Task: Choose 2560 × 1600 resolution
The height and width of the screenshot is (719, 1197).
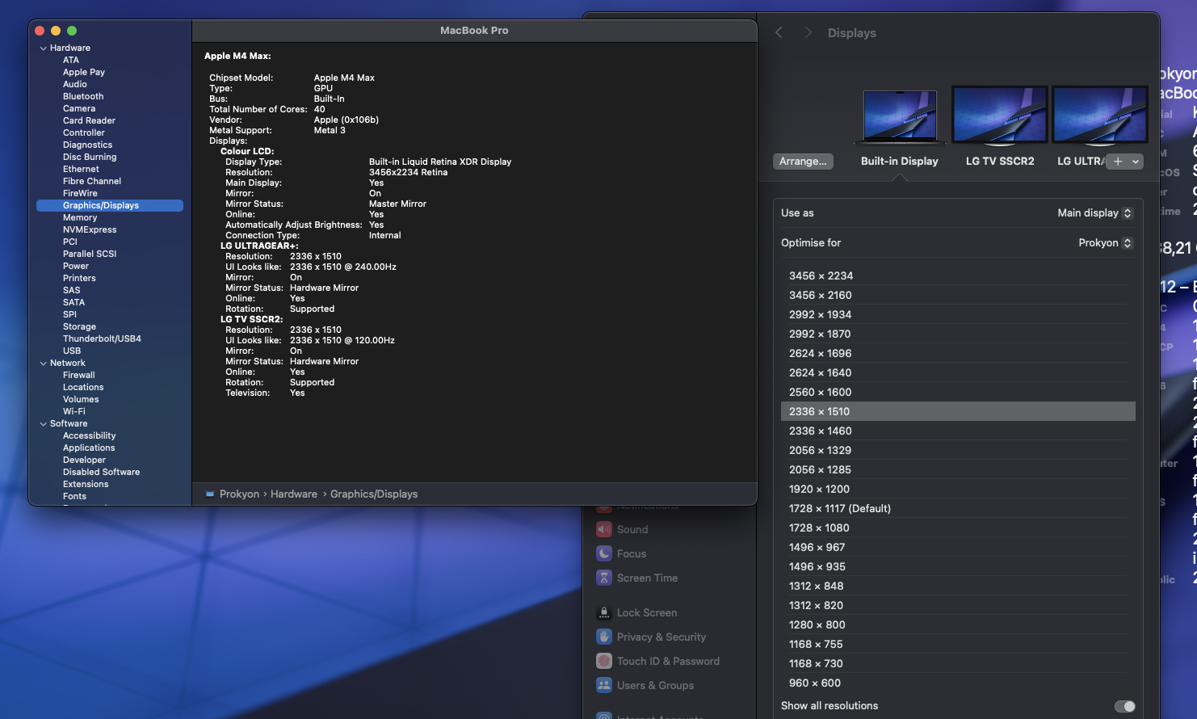Action: [958, 392]
